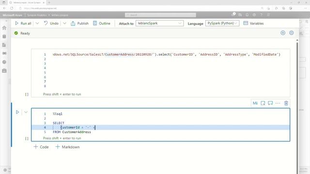Screen dimensions: 310x174
Task: Expand run options chevron beside cell play button
Action: 26,112
